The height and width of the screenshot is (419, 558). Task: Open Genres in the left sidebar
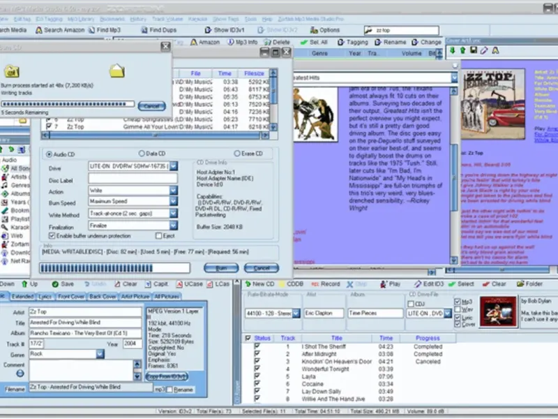pyautogui.click(x=15, y=185)
